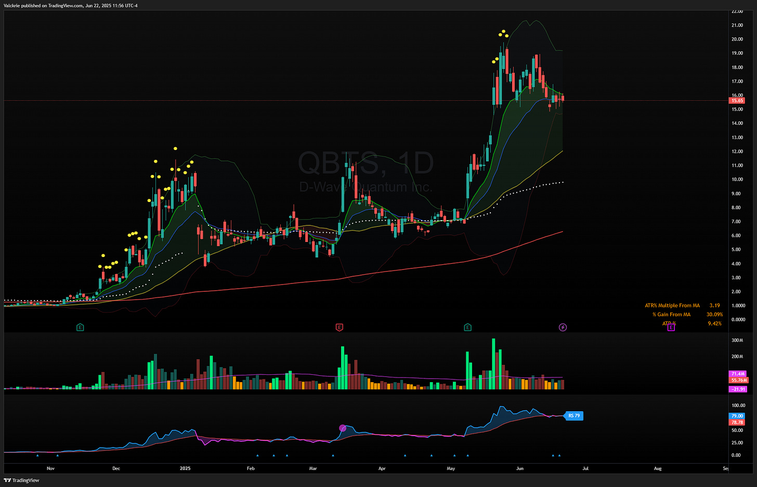The image size is (757, 487).
Task: Click the Jun label on time axis
Action: pyautogui.click(x=520, y=468)
